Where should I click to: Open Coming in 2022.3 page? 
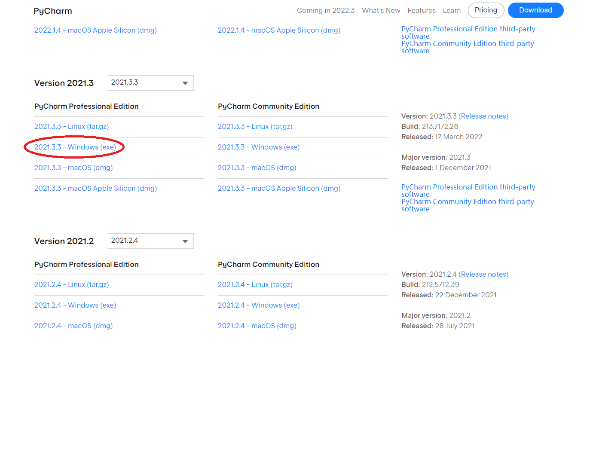coord(326,10)
